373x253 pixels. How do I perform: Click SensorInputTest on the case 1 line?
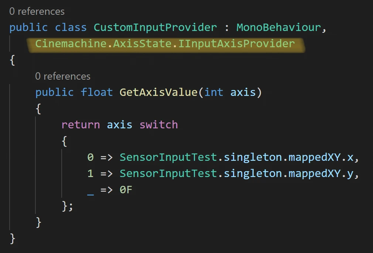point(168,174)
